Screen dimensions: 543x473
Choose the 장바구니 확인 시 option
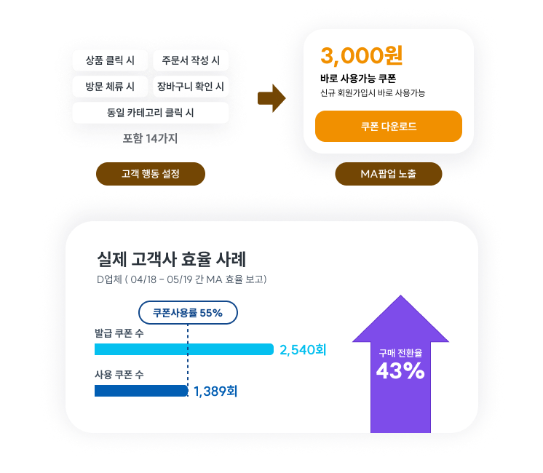(191, 87)
